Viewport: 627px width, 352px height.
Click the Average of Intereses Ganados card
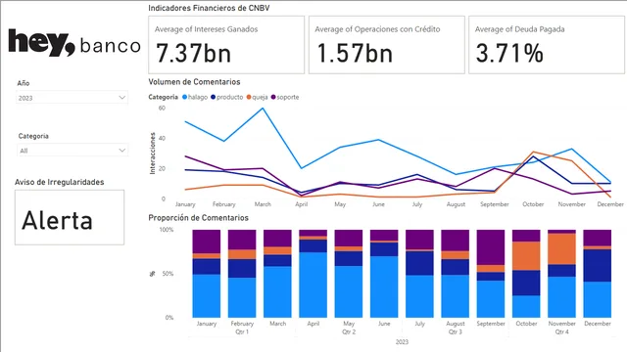point(226,45)
